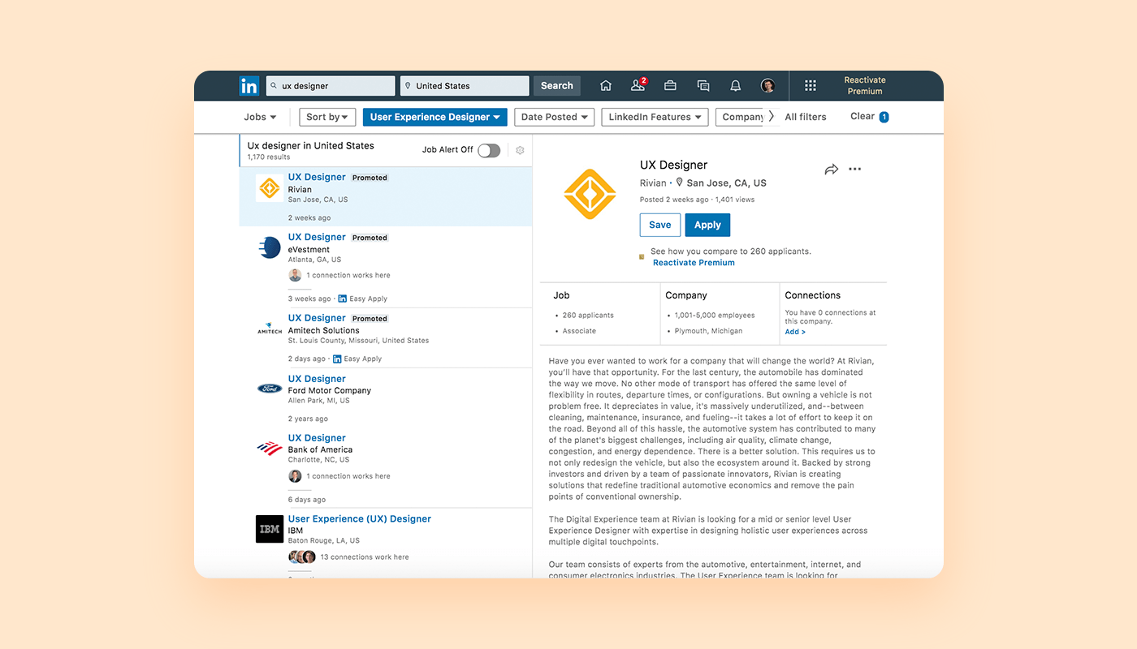The width and height of the screenshot is (1137, 649).
Task: Open the Messaging icon
Action: pos(703,85)
